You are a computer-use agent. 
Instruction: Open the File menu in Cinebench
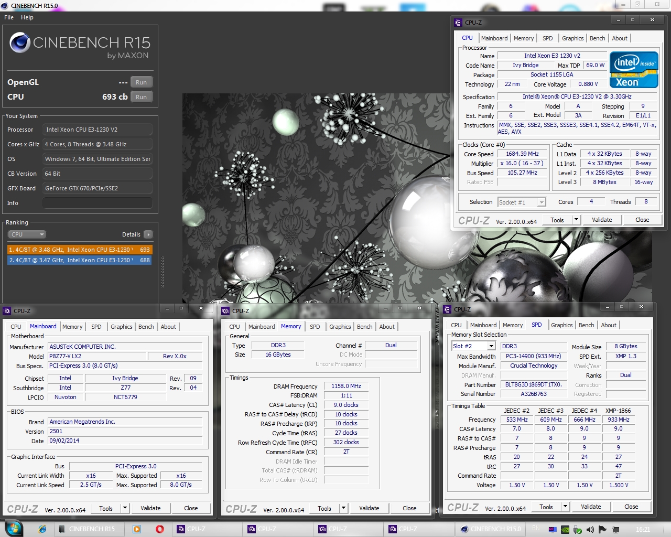click(x=9, y=17)
